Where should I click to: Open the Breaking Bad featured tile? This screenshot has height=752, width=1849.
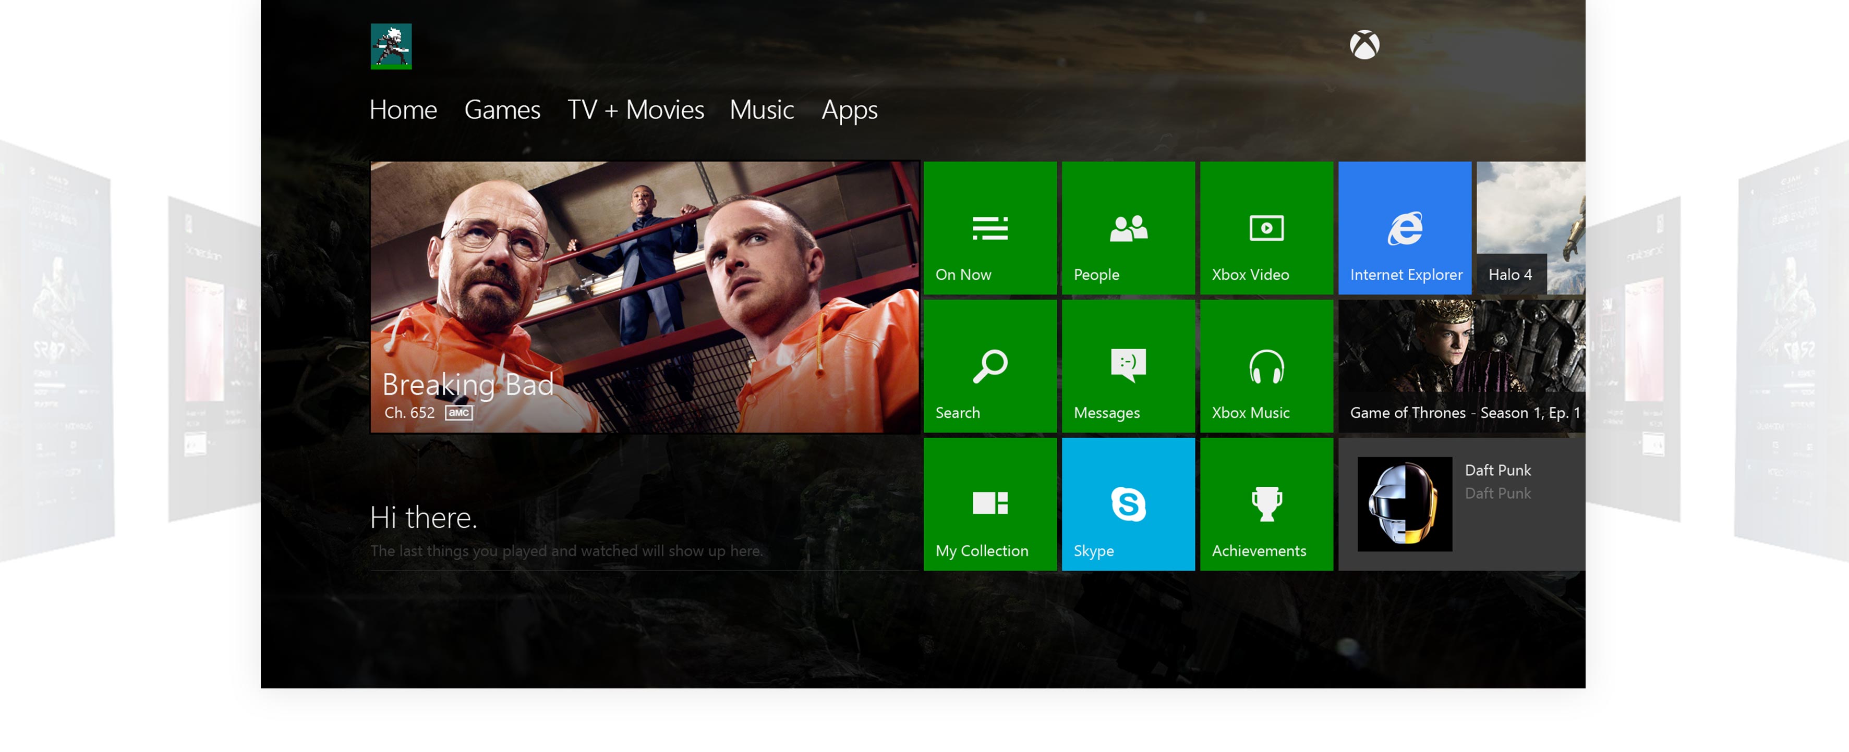pyautogui.click(x=644, y=296)
